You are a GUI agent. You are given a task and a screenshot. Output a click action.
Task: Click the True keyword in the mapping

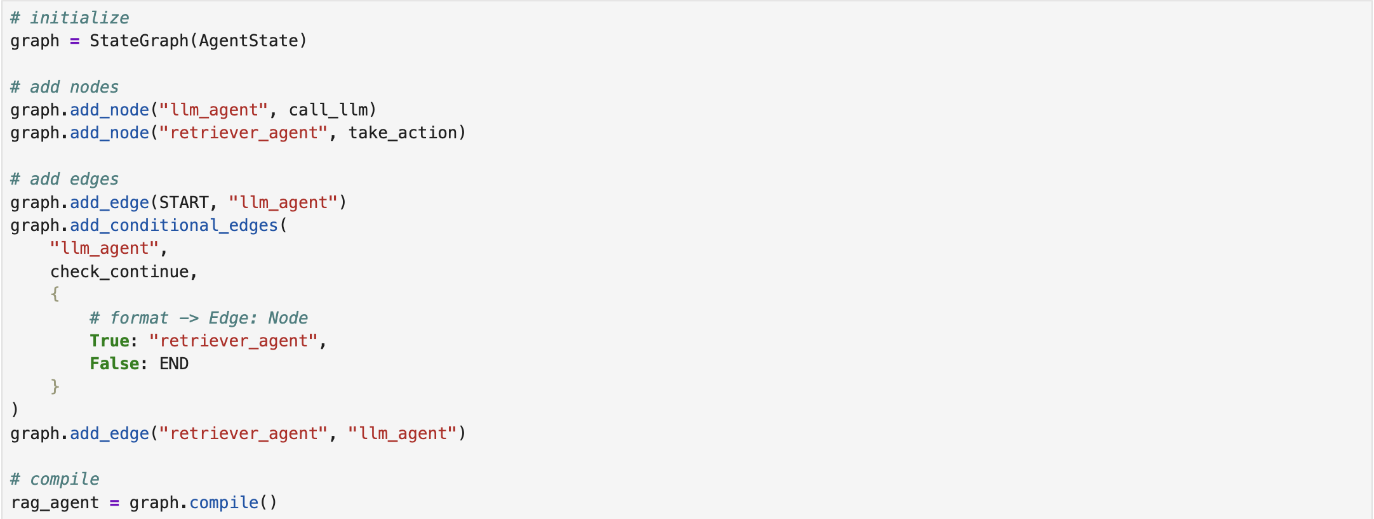109,341
